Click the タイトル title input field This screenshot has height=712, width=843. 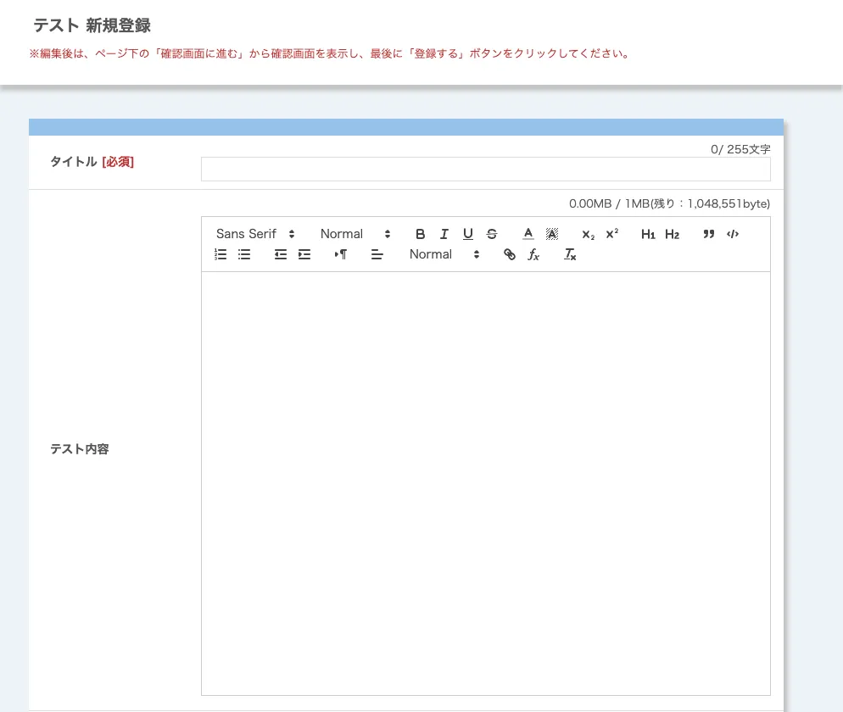click(x=485, y=170)
